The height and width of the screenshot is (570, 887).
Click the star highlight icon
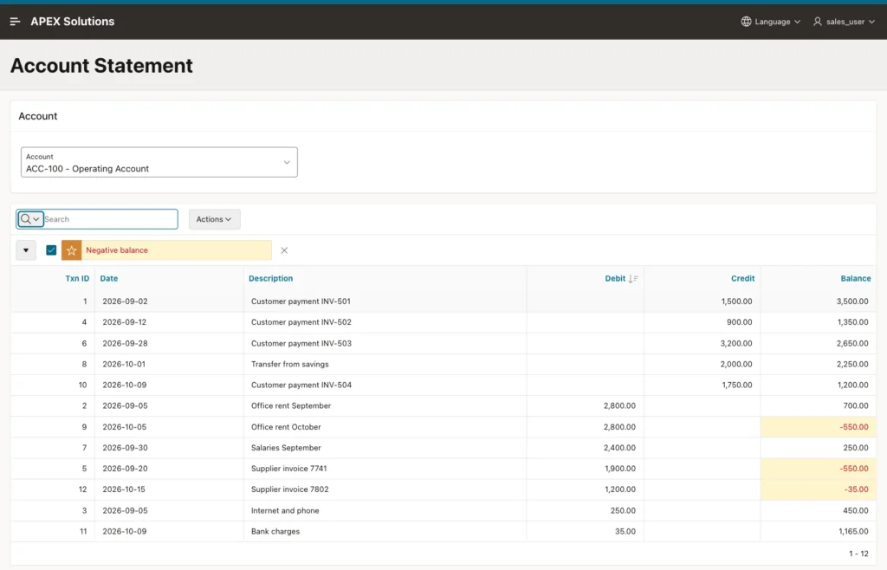(71, 250)
